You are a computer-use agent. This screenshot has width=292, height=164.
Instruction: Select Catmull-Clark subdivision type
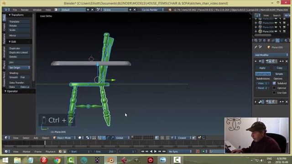coord(263,74)
